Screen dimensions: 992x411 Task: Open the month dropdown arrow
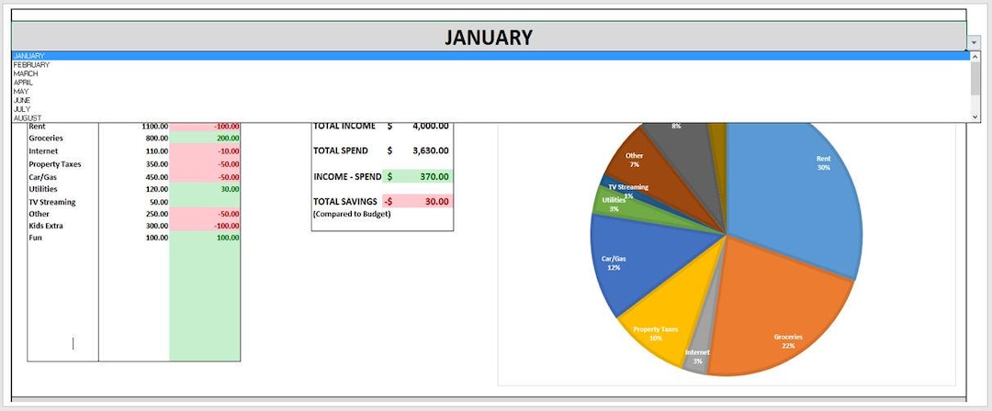pos(973,43)
